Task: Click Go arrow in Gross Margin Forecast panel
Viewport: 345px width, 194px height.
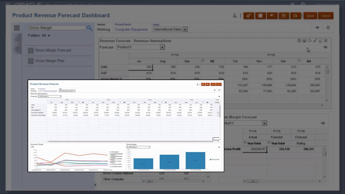Action: 323,123
